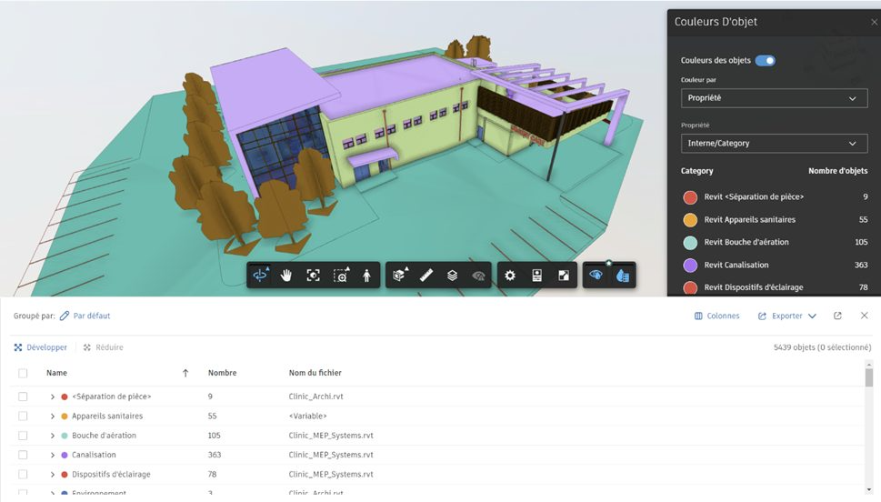The width and height of the screenshot is (881, 502).
Task: Click the Fit to View icon
Action: pos(313,276)
